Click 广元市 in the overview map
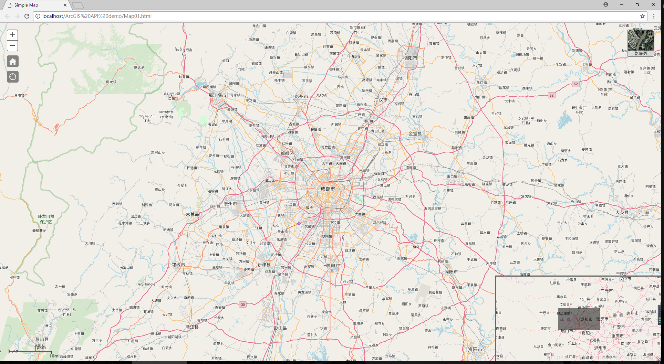Viewport: 664px width, 364px height. coord(607,291)
